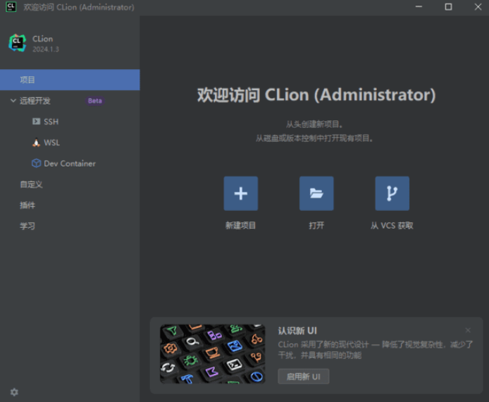This screenshot has height=402, width=489.
Task: Select Dev Container entry
Action: [70, 164]
